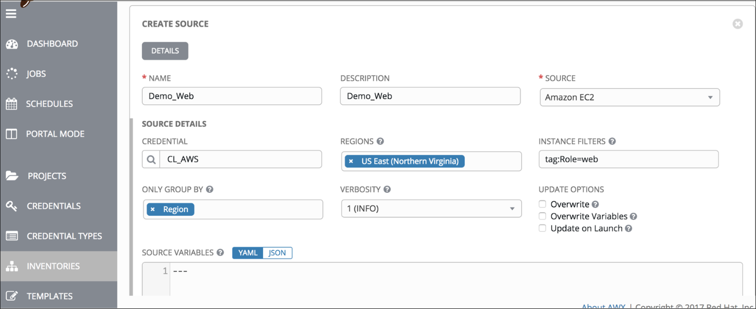Click the Dashboard gauge icon
Screen dimensions: 756x309
coord(12,44)
